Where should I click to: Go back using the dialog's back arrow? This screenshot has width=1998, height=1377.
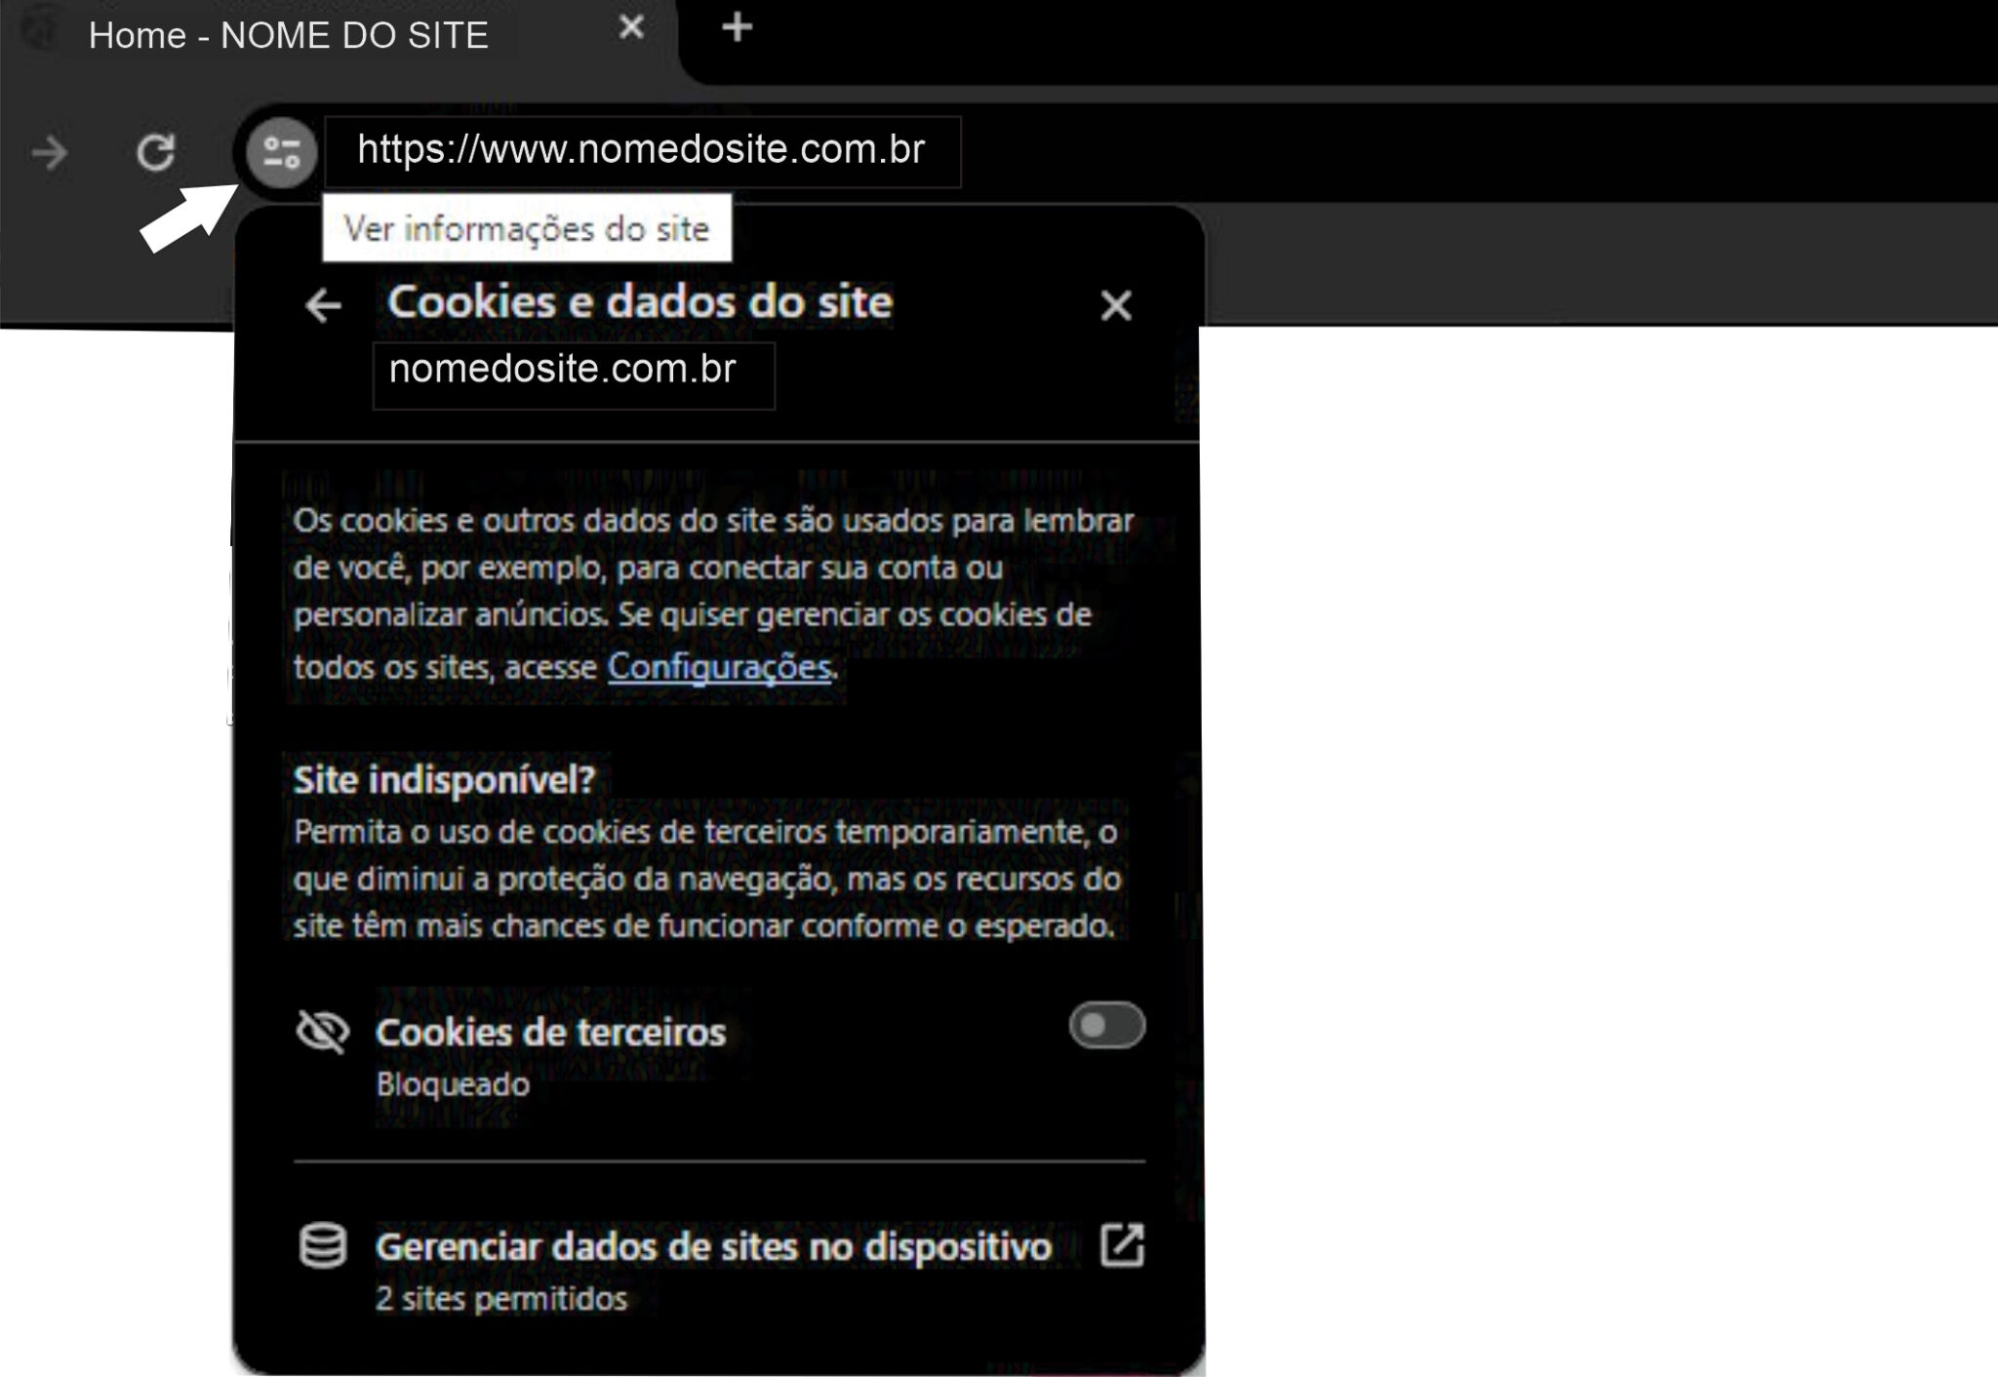tap(322, 305)
